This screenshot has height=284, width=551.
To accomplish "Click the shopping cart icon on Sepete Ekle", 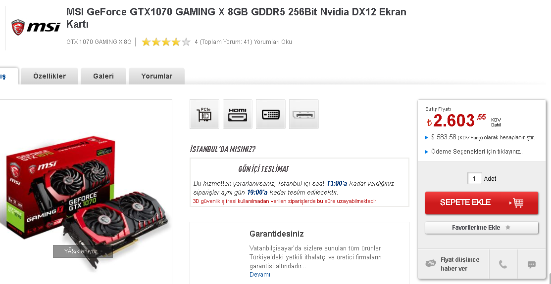I will 518,203.
